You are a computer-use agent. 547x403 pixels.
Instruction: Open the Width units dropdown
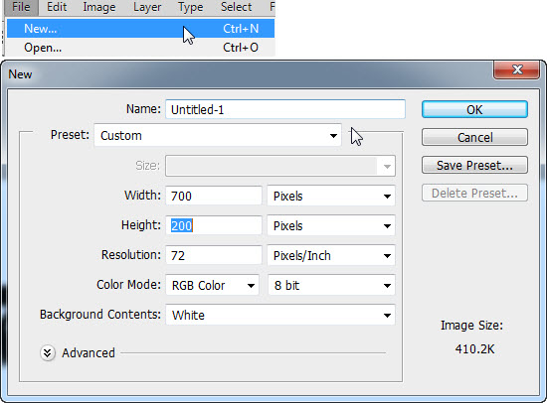tap(331, 196)
